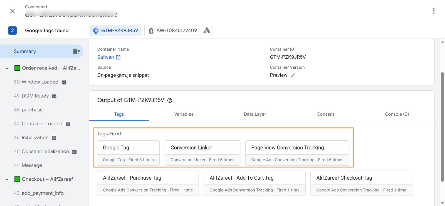Image resolution: width=445 pixels, height=206 pixels.
Task: Select the Container Loaded event 47
Action: (x=38, y=124)
